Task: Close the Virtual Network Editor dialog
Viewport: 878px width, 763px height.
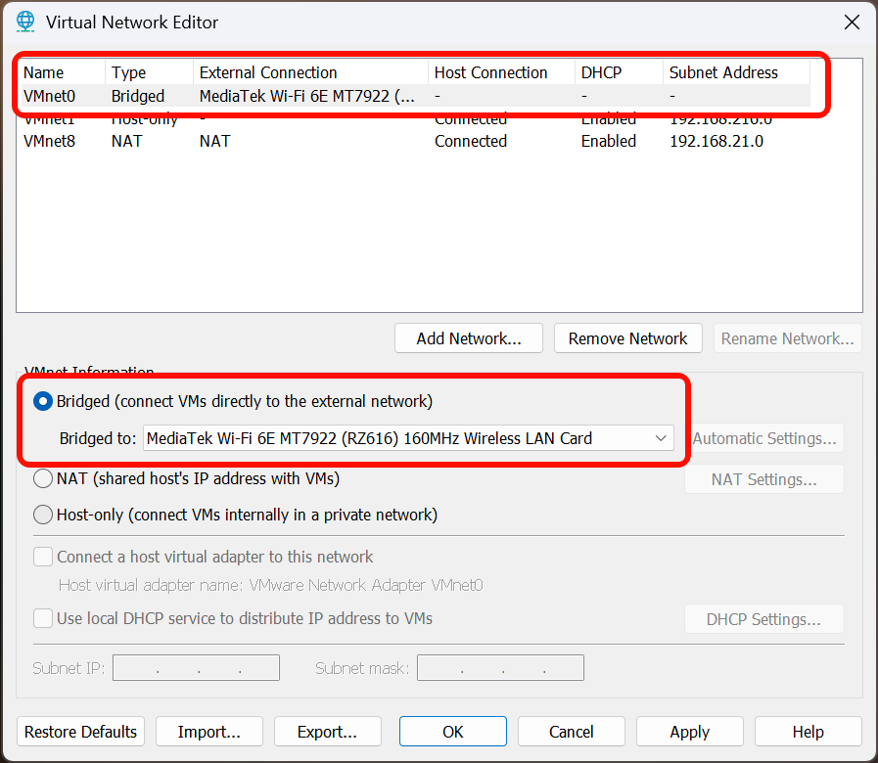Action: [x=852, y=22]
